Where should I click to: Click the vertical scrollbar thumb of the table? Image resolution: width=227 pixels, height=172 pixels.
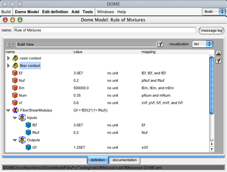point(212,85)
